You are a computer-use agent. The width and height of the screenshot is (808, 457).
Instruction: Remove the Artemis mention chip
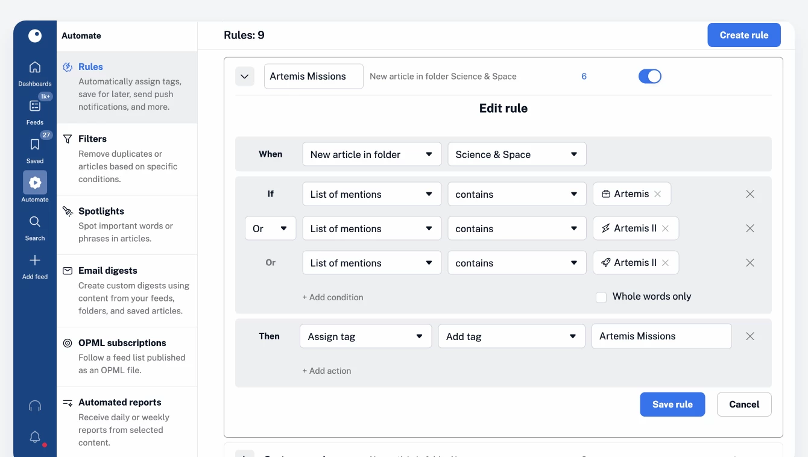658,194
